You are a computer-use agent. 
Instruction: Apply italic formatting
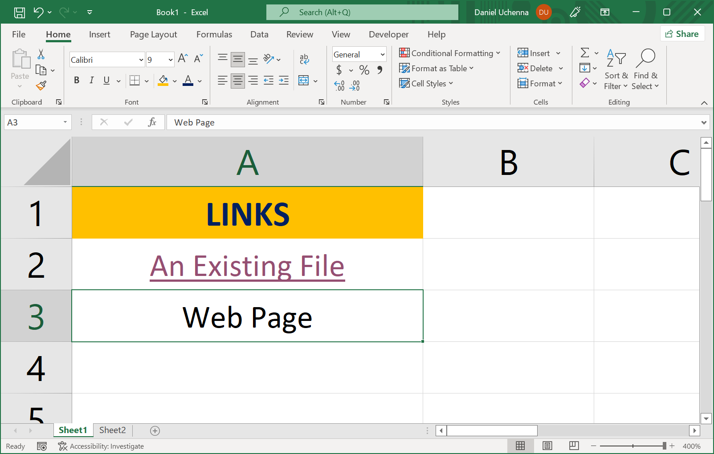(91, 81)
